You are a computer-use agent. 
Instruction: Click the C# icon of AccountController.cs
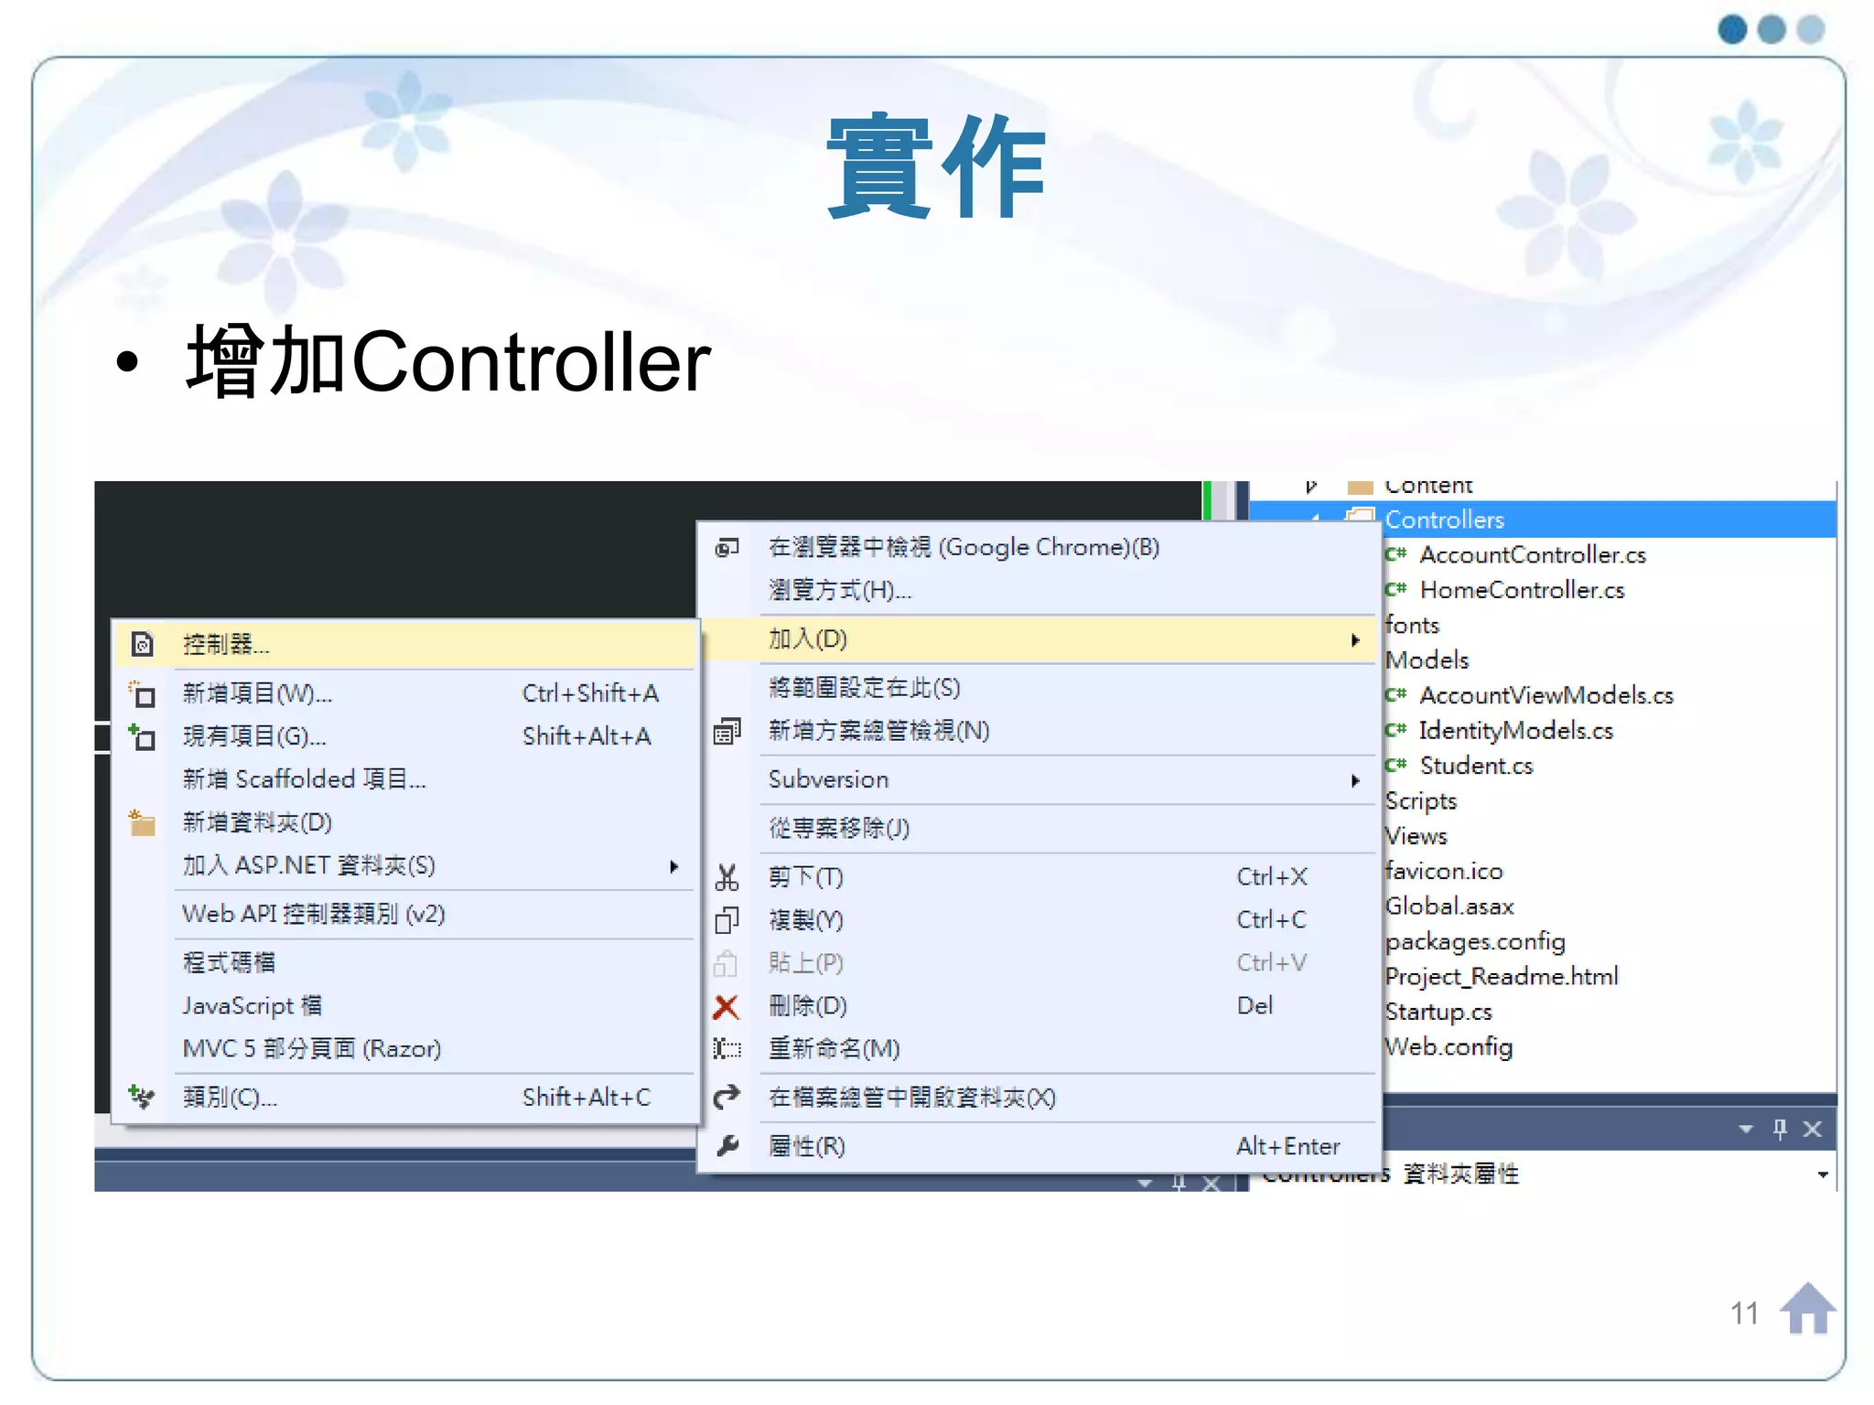point(1395,554)
